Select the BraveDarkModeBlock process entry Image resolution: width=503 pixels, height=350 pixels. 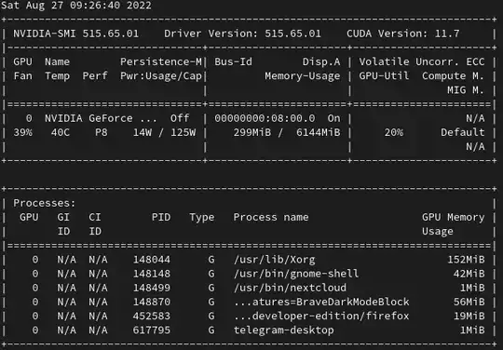pyautogui.click(x=321, y=302)
